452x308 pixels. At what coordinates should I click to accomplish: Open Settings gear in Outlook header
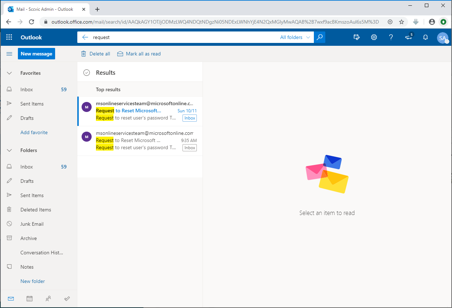(x=374, y=37)
